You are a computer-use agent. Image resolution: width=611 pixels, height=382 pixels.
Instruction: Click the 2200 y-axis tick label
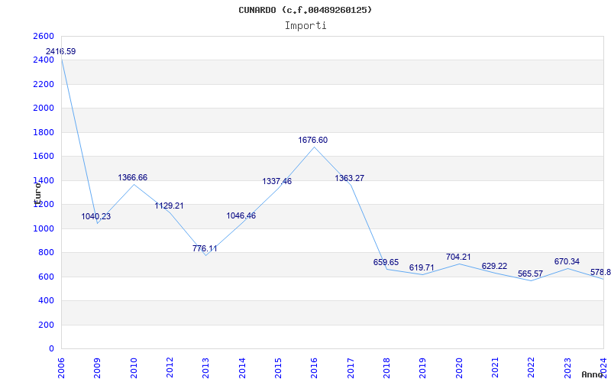click(x=44, y=84)
